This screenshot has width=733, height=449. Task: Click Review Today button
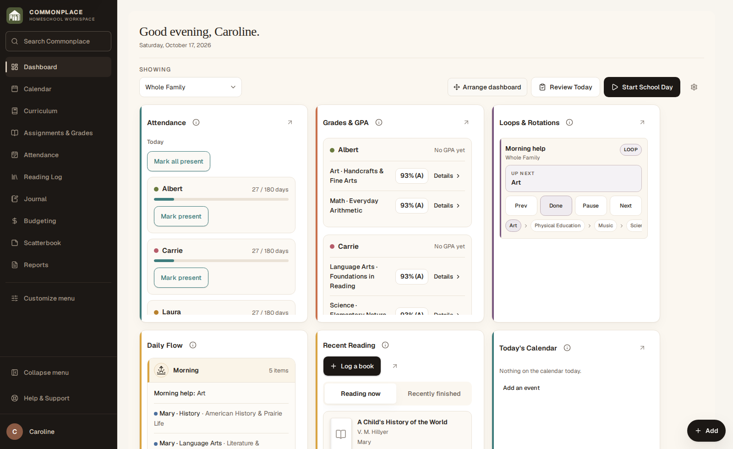(x=565, y=87)
